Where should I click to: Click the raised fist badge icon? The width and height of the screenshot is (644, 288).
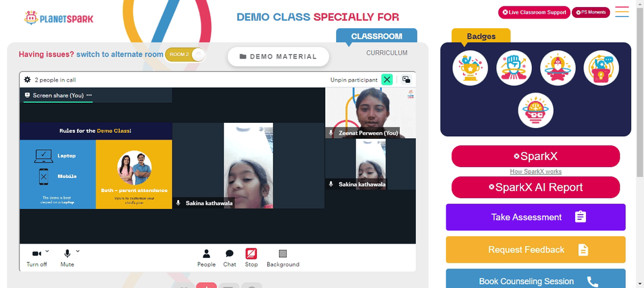514,68
